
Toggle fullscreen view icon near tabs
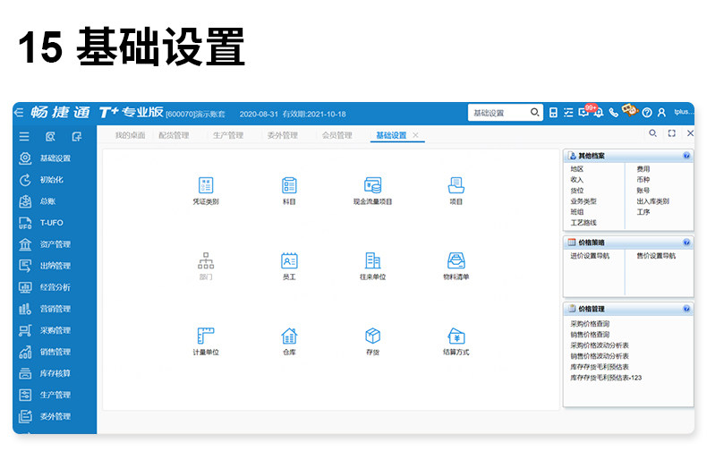[671, 133]
